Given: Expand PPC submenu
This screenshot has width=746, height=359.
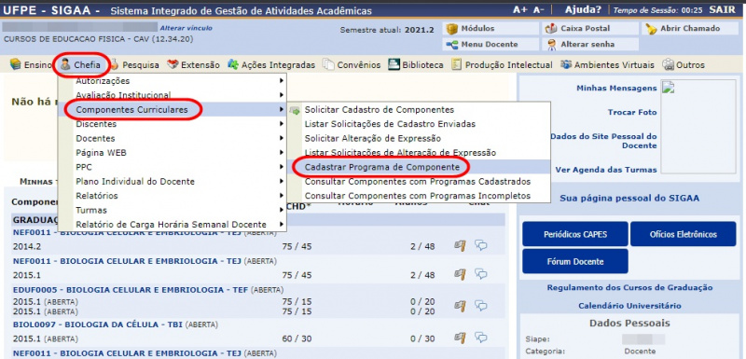Looking at the screenshot, I should pyautogui.click(x=173, y=167).
